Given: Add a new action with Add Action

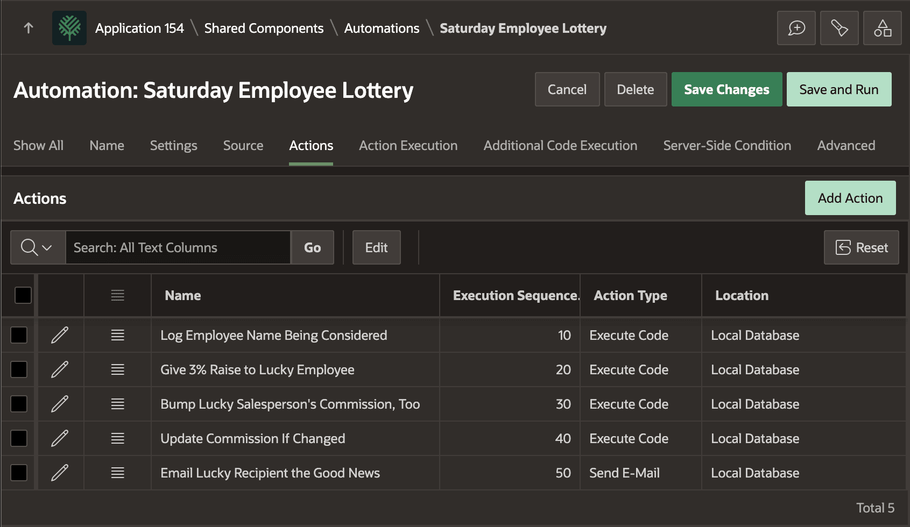Looking at the screenshot, I should (850, 198).
